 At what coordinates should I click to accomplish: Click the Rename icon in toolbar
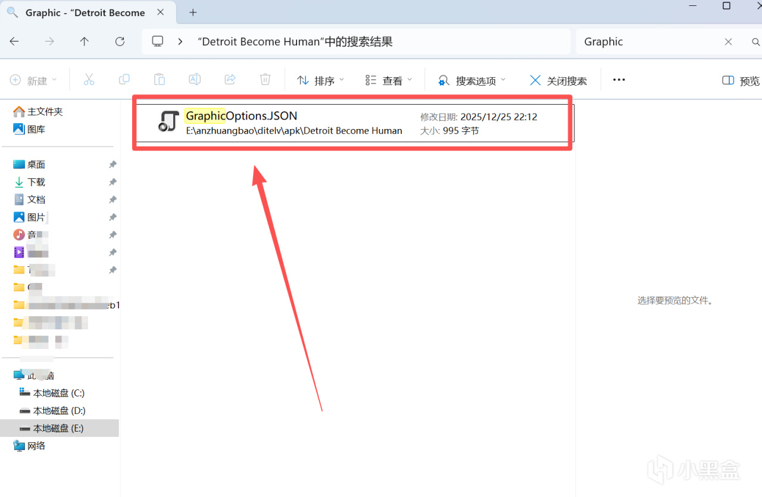pos(195,80)
